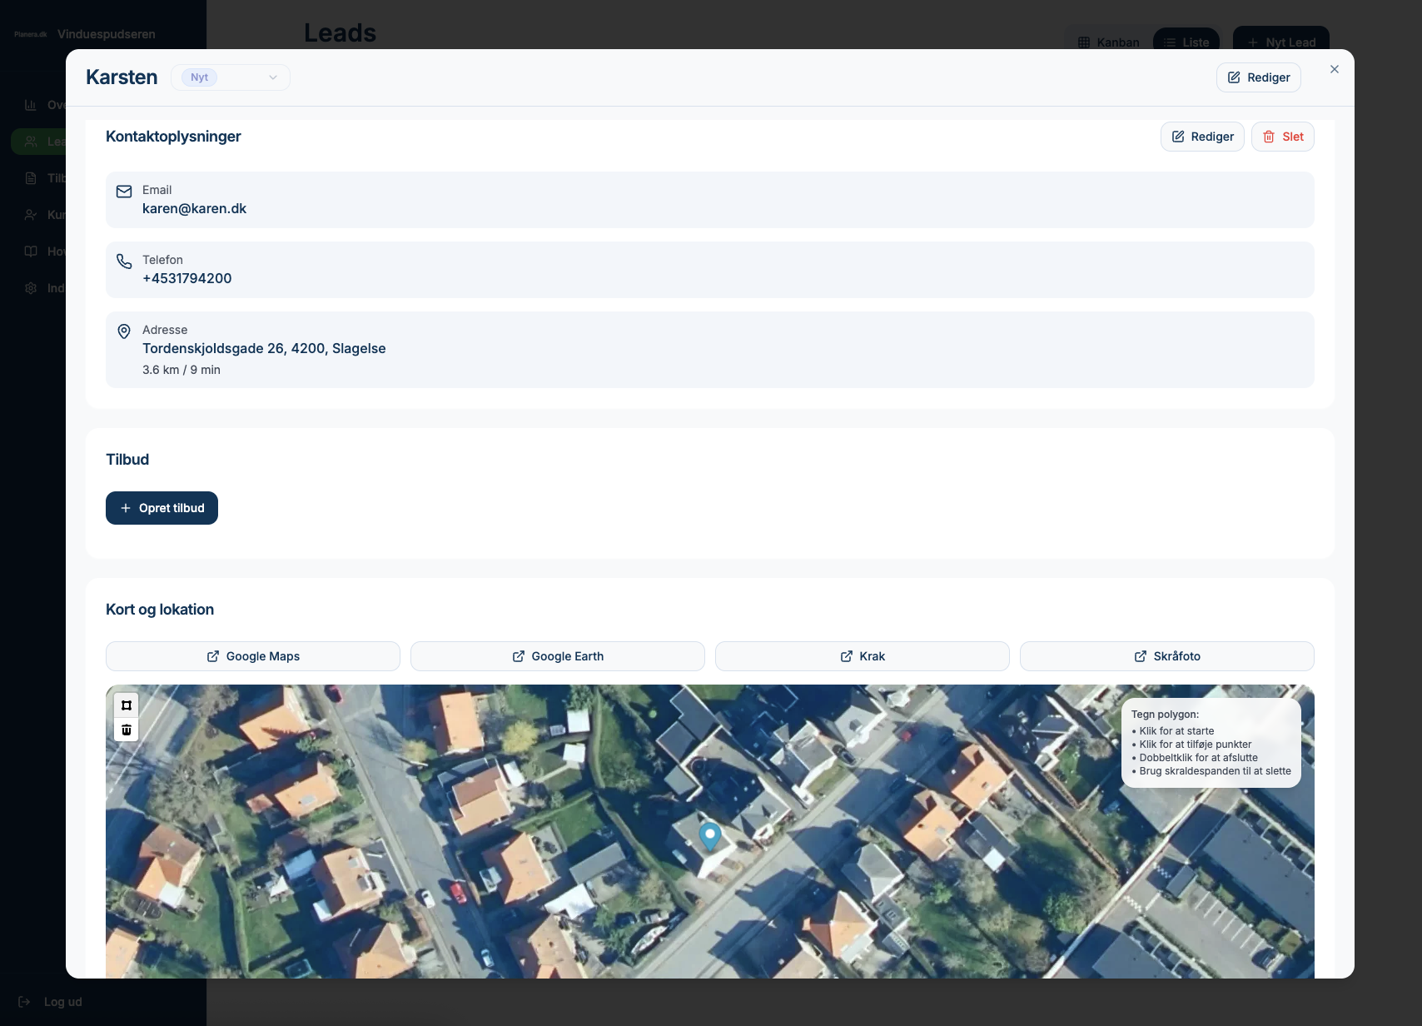Image resolution: width=1422 pixels, height=1026 pixels.
Task: Click the map trash can delete icon
Action: (127, 730)
